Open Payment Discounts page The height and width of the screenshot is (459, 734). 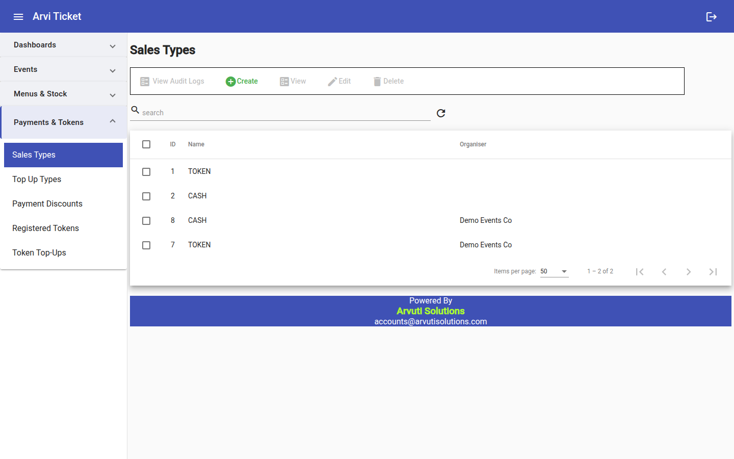click(x=63, y=204)
